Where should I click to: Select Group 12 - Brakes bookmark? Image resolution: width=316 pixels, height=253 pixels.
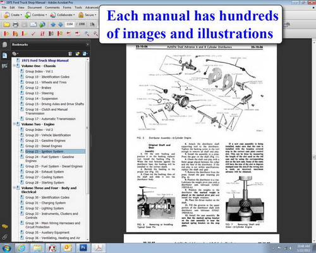(38, 88)
